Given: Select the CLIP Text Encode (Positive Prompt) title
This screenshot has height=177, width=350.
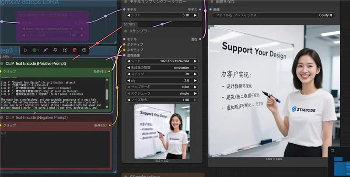Looking at the screenshot, I should pos(36,64).
